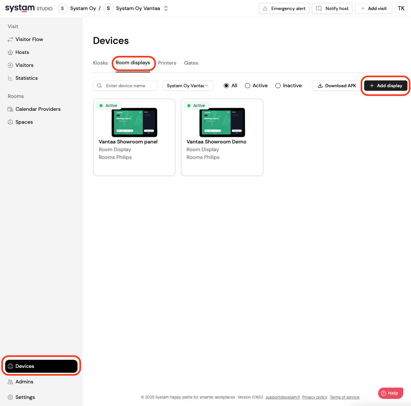Click the Hosts person icon
This screenshot has height=406, width=411.
click(10, 52)
